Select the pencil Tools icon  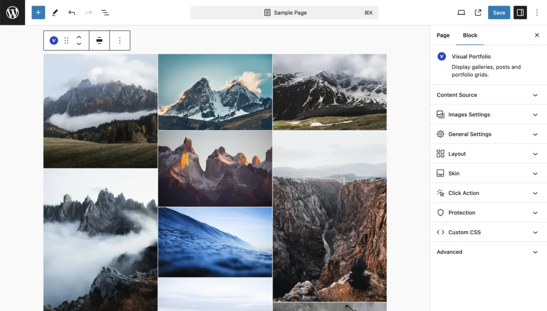55,12
